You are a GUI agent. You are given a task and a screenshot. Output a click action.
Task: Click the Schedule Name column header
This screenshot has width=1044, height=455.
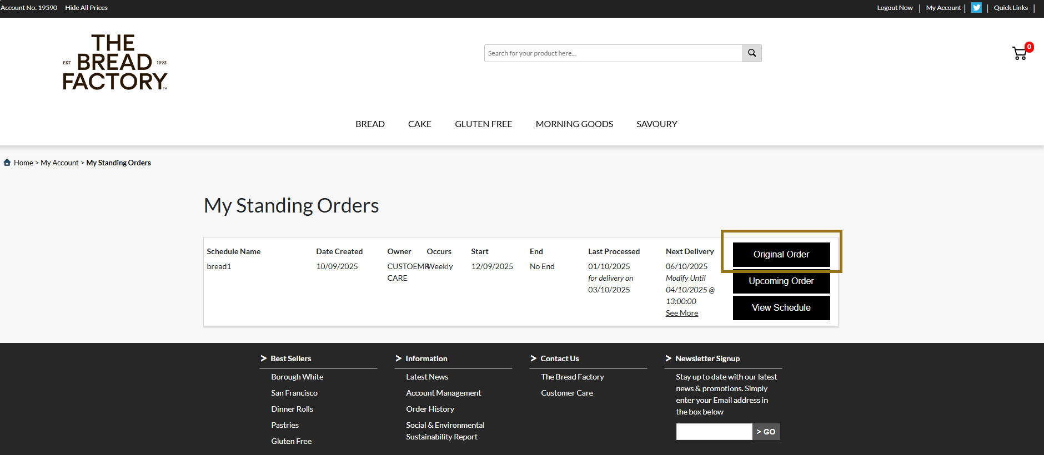click(234, 251)
